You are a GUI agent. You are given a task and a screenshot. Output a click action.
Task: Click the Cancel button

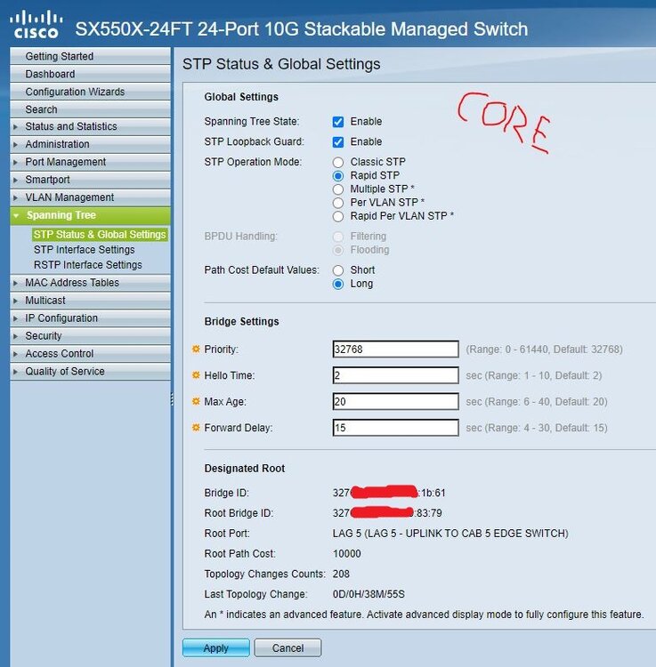point(288,647)
